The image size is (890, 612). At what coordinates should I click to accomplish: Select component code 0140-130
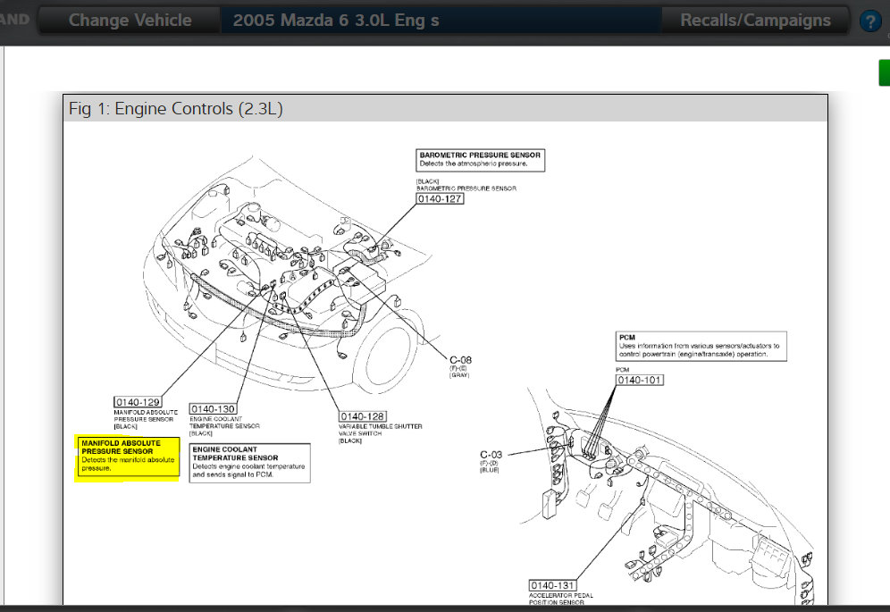[213, 409]
